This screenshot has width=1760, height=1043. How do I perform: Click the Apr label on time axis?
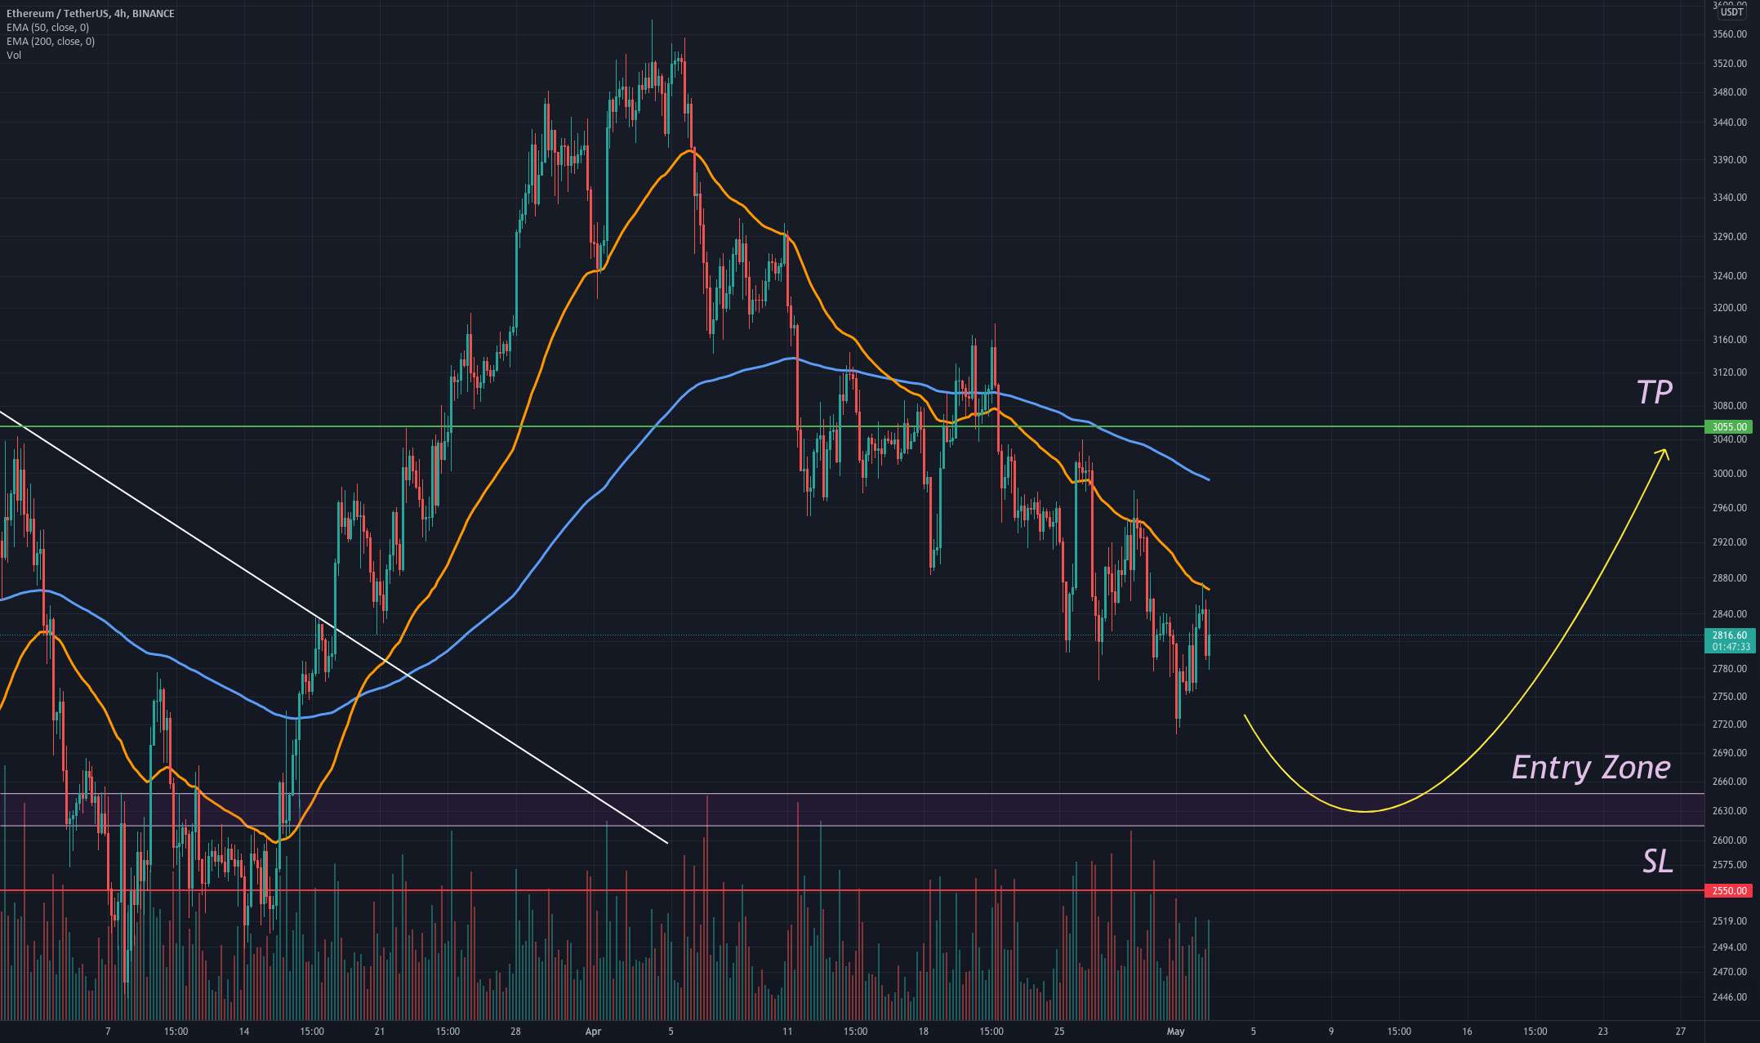tap(593, 1032)
